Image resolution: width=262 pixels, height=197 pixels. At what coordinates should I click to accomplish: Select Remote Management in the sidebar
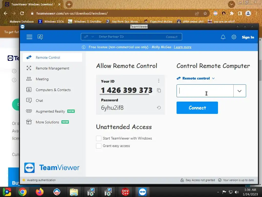(52, 68)
